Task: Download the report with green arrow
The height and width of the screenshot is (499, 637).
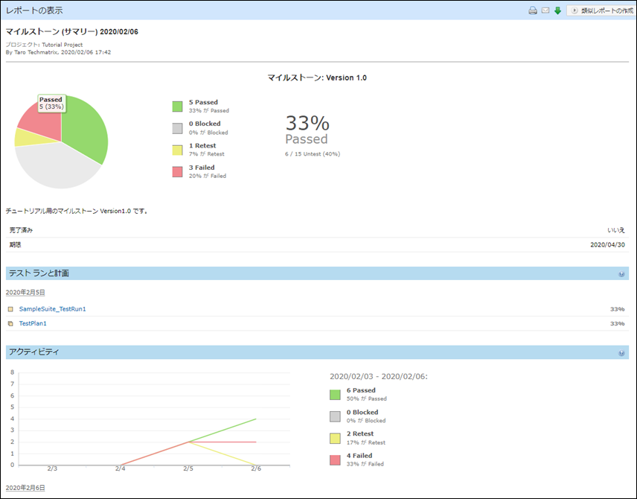Action: pos(557,10)
